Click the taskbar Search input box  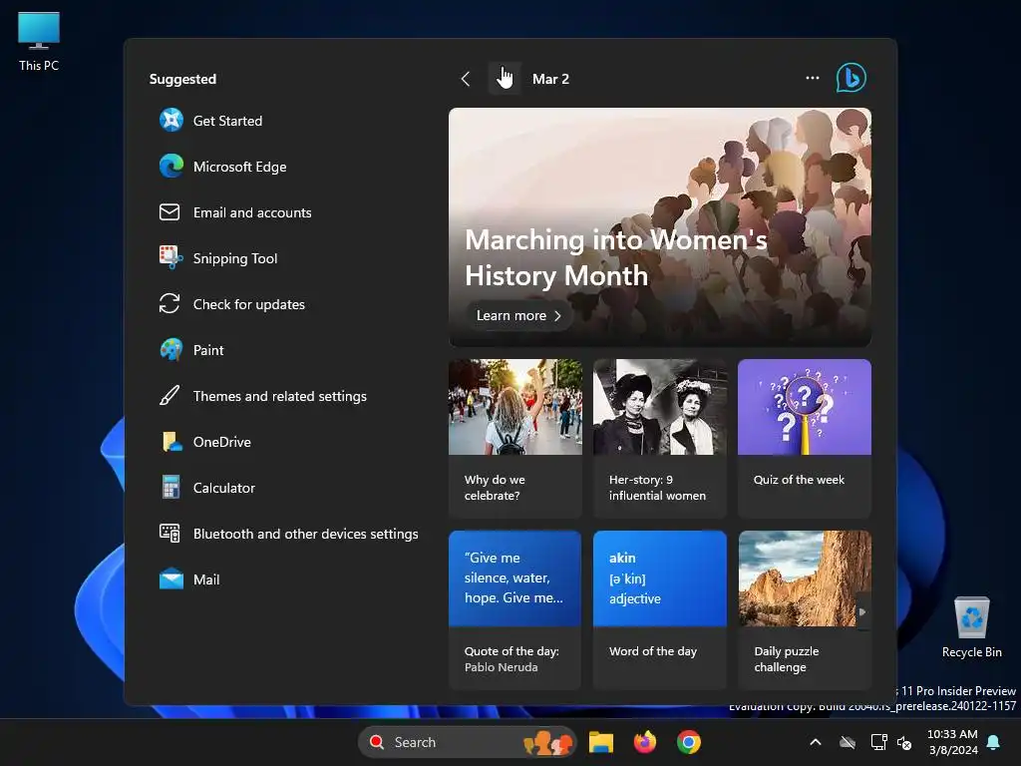(467, 742)
